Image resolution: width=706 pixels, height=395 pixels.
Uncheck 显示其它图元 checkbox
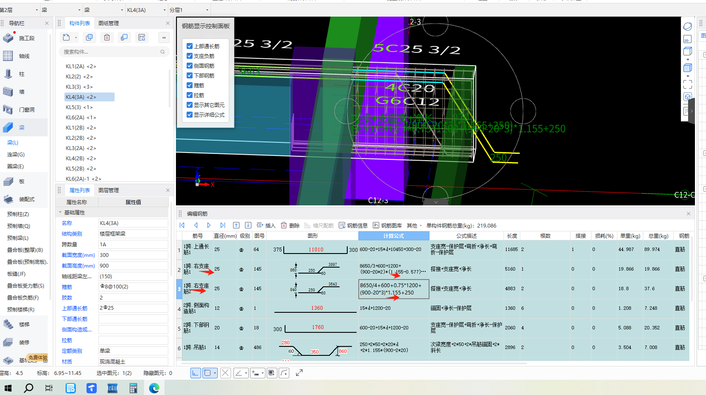(x=190, y=105)
